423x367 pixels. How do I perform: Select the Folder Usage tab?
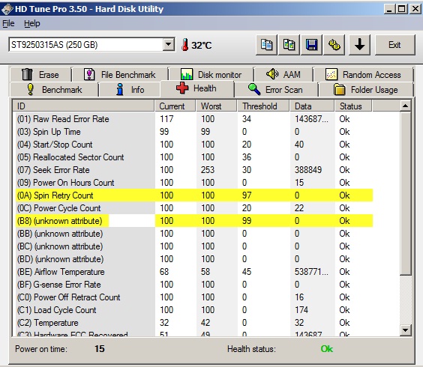coord(366,89)
